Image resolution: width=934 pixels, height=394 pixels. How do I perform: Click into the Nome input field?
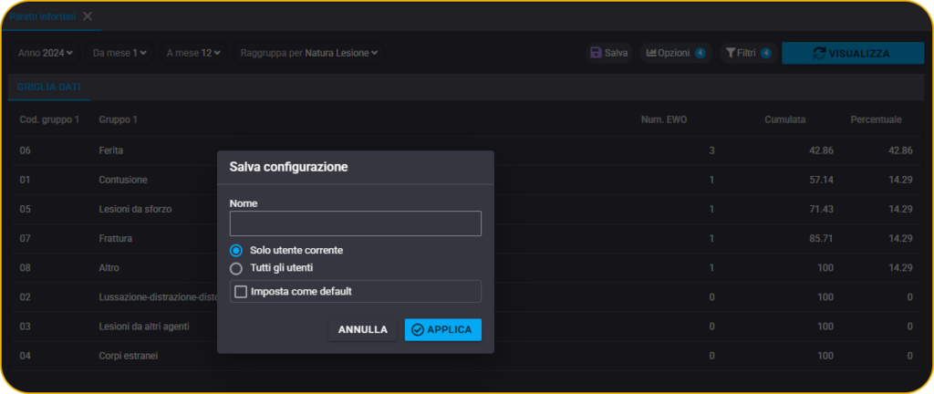point(355,223)
